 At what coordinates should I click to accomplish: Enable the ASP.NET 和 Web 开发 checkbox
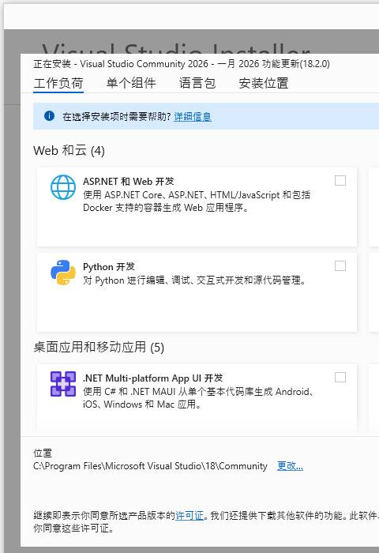coord(340,181)
